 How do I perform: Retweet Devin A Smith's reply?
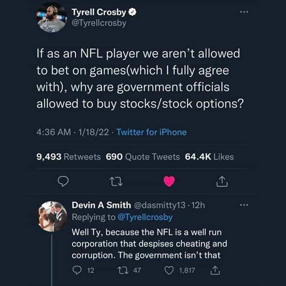pyautogui.click(x=123, y=270)
